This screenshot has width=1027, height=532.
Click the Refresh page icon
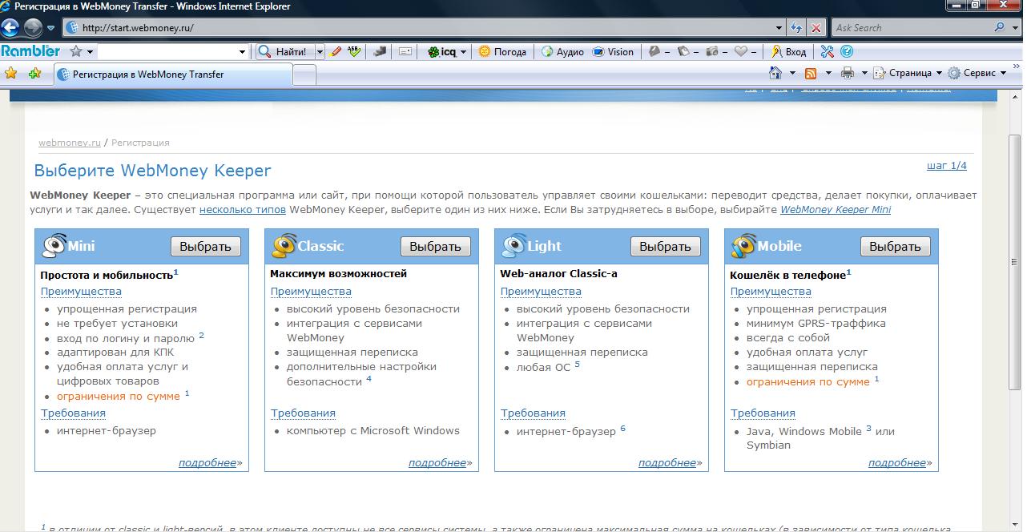point(796,28)
